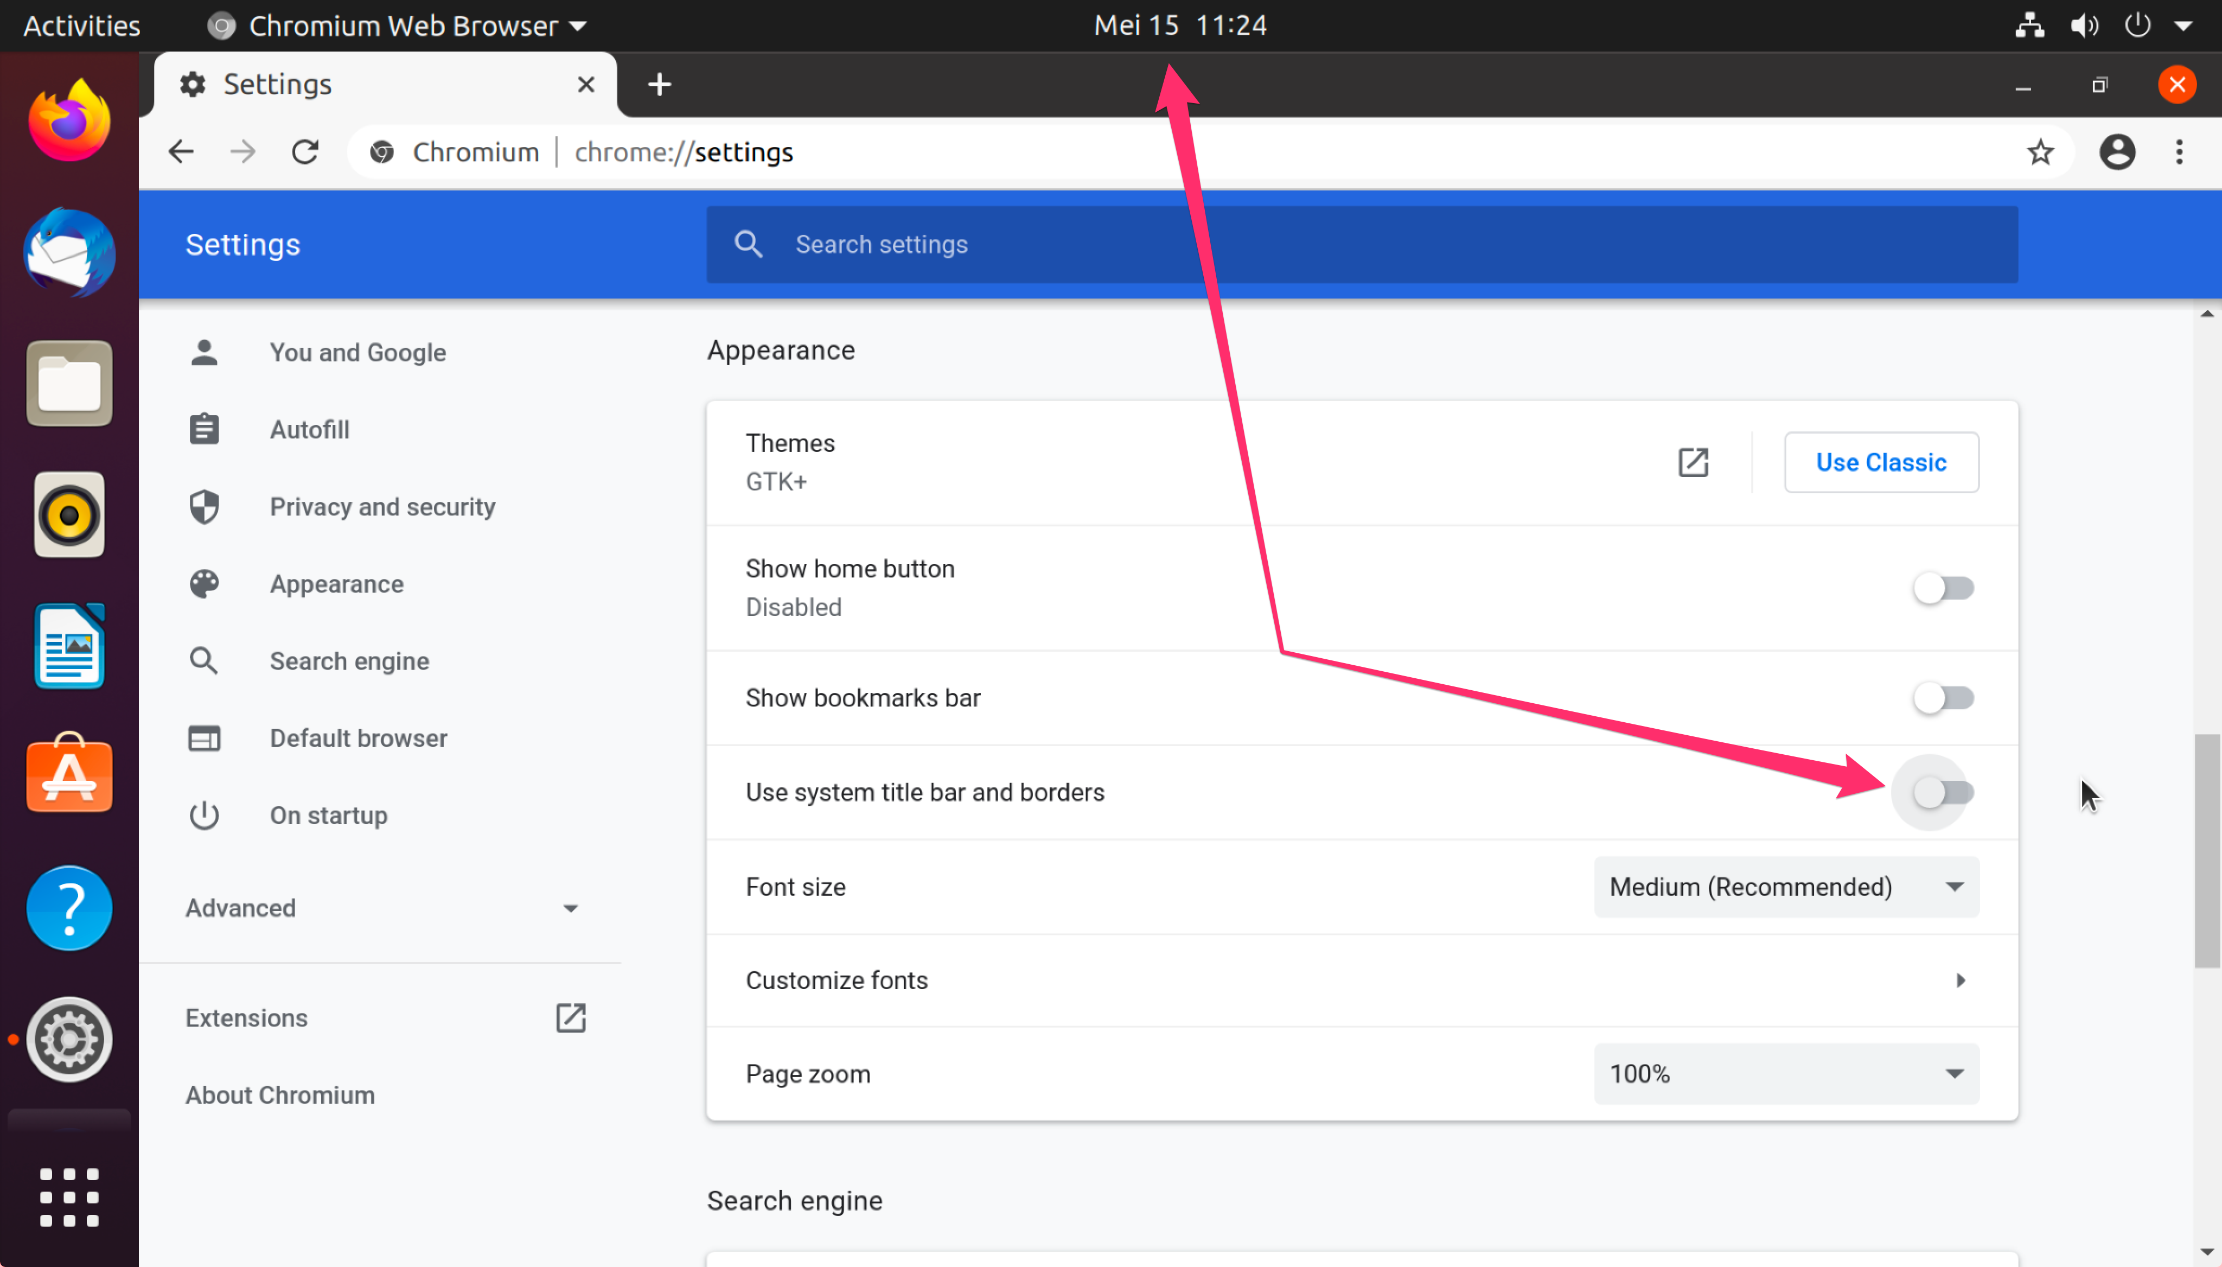The height and width of the screenshot is (1267, 2222).
Task: Click the forward navigation arrow
Action: pos(242,152)
